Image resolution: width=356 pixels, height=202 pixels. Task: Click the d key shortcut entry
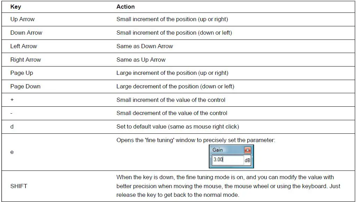[x=11, y=126]
